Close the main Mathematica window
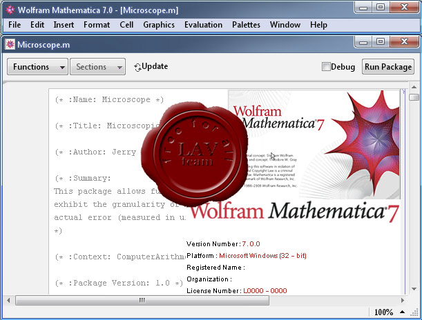The image size is (422, 320). coord(404,8)
